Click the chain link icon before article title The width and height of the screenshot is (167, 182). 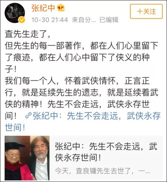coord(28,116)
